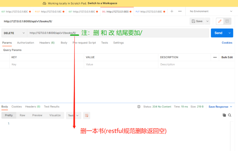238x151 pixels.
Task: Click the cloud-off Scratch Pad icon
Action: (x=44, y=3)
